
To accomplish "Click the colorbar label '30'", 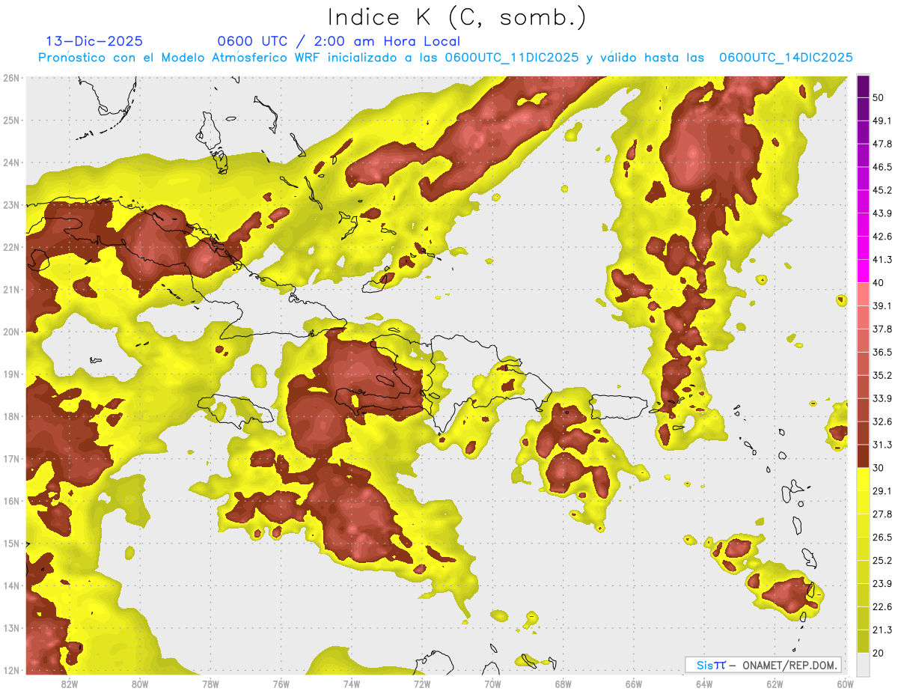I will click(x=879, y=468).
